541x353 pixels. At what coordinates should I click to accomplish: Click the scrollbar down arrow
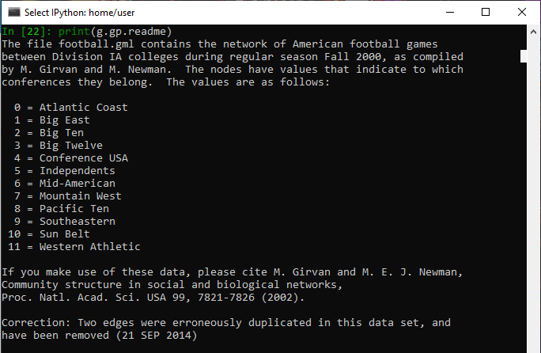pos(522,347)
